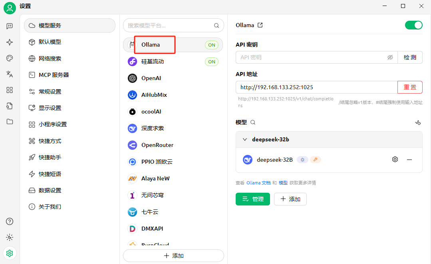Select the OpenRouter provider
Viewport: 431px width, 264px height.
(x=173, y=145)
